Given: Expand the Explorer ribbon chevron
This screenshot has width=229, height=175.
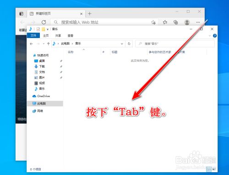Looking at the screenshot, I should point(210,36).
